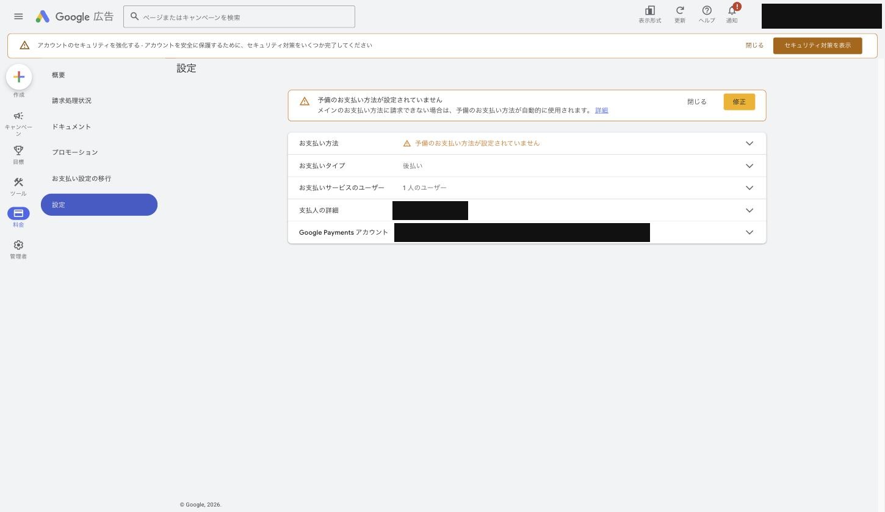Screen dimensions: 885x512
Task: Click the 予備のお支払い方法が設定されていません row status text
Action: click(x=477, y=143)
